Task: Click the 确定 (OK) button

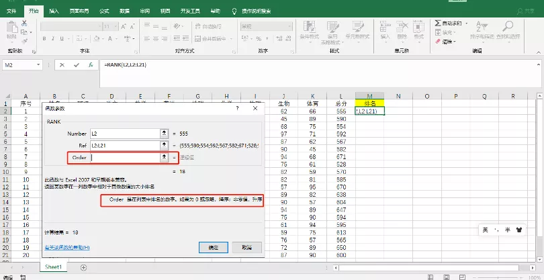Action: [x=214, y=248]
